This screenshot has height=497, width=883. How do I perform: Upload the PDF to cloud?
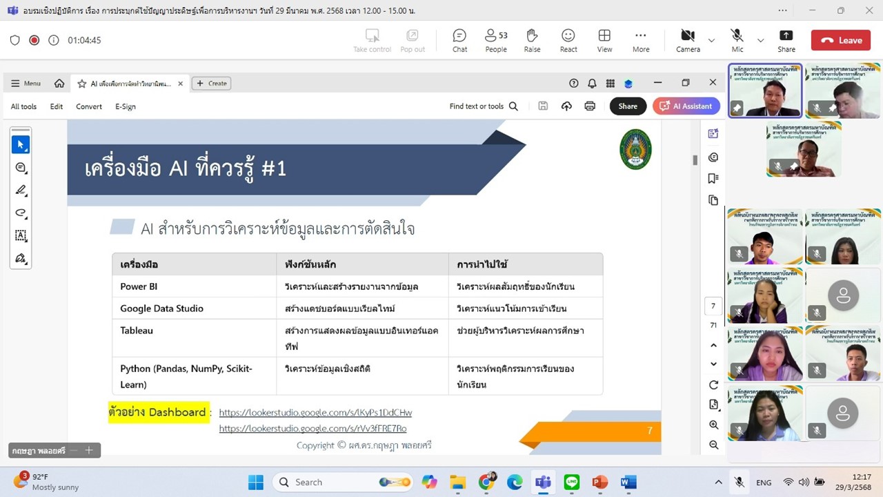click(566, 106)
